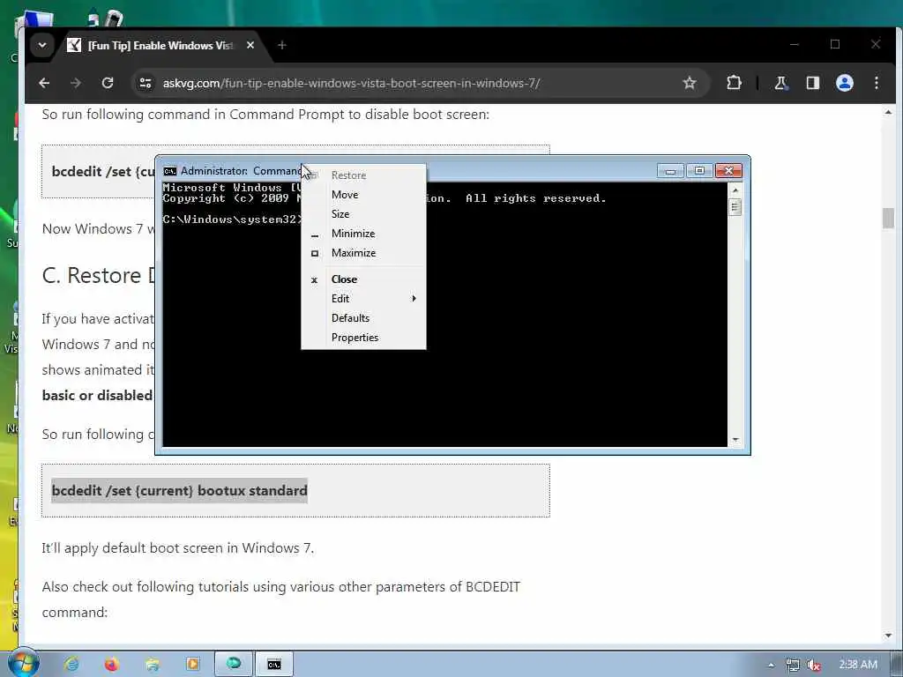Image resolution: width=903 pixels, height=677 pixels.
Task: Open the Chrome extensions puzzle icon
Action: point(734,83)
